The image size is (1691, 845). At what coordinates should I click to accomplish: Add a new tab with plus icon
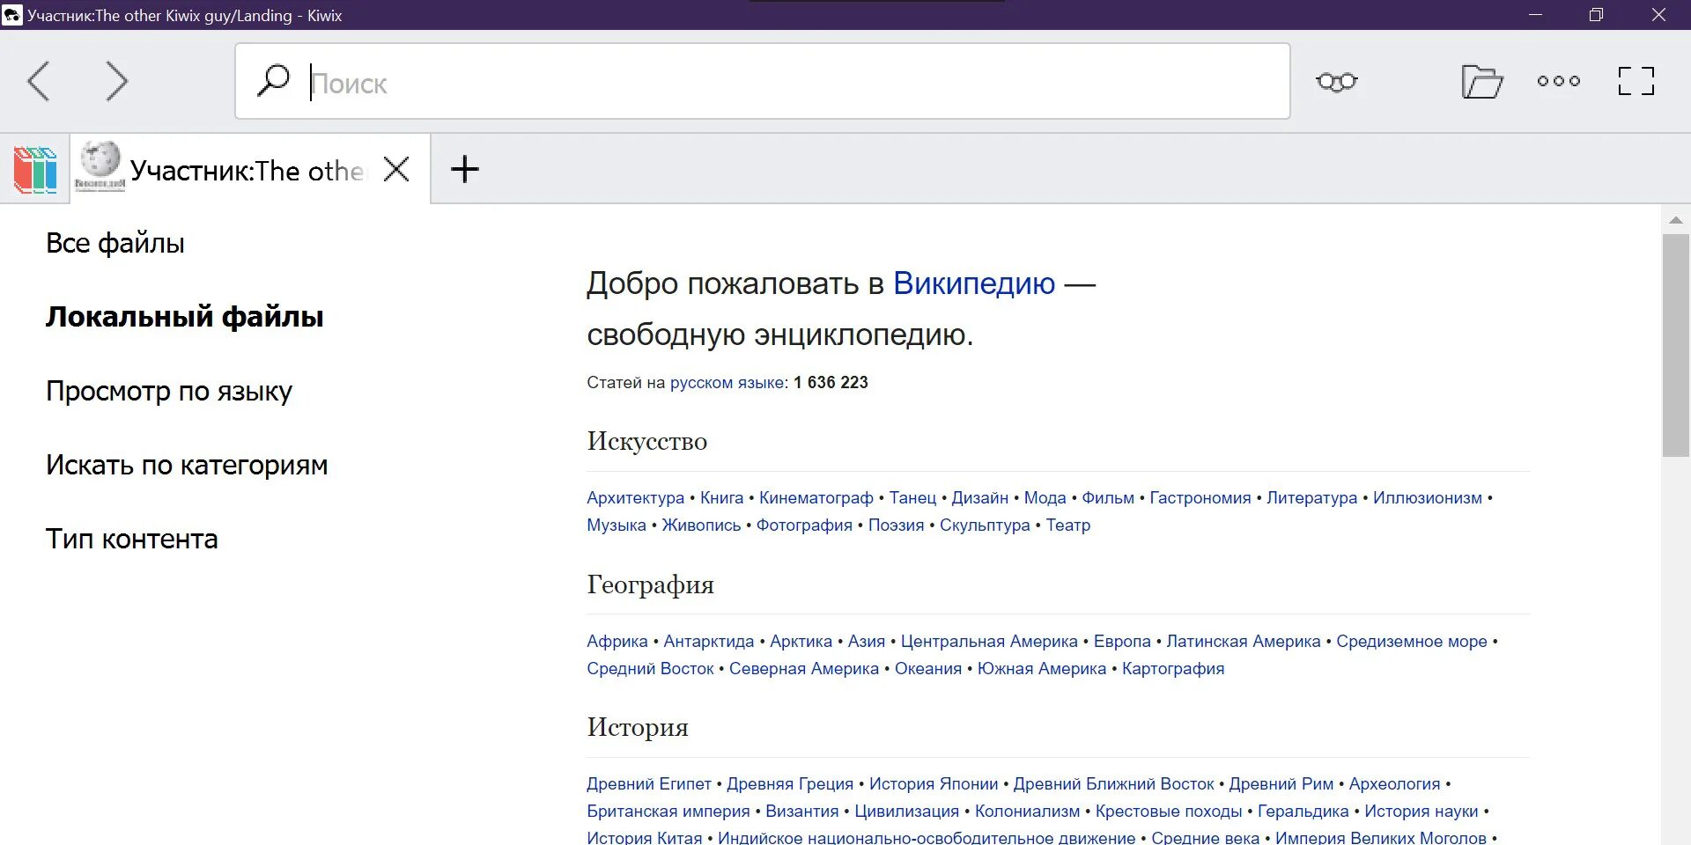click(x=465, y=169)
